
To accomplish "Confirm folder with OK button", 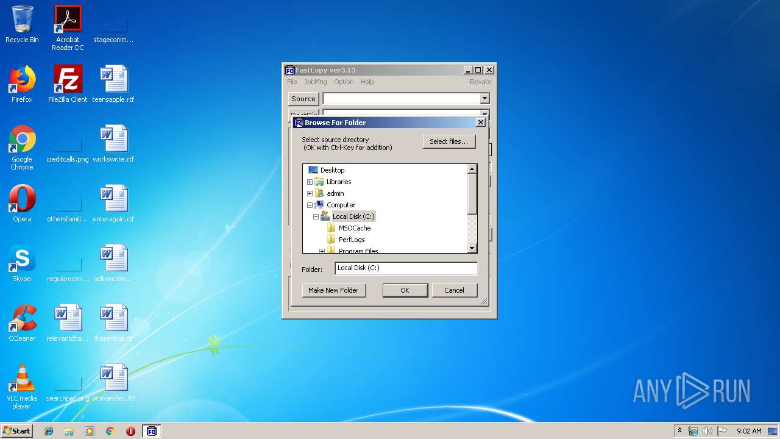I will [405, 290].
